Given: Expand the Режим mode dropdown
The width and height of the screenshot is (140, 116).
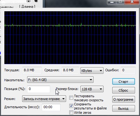Looking at the screenshot, I should (x=44, y=99).
